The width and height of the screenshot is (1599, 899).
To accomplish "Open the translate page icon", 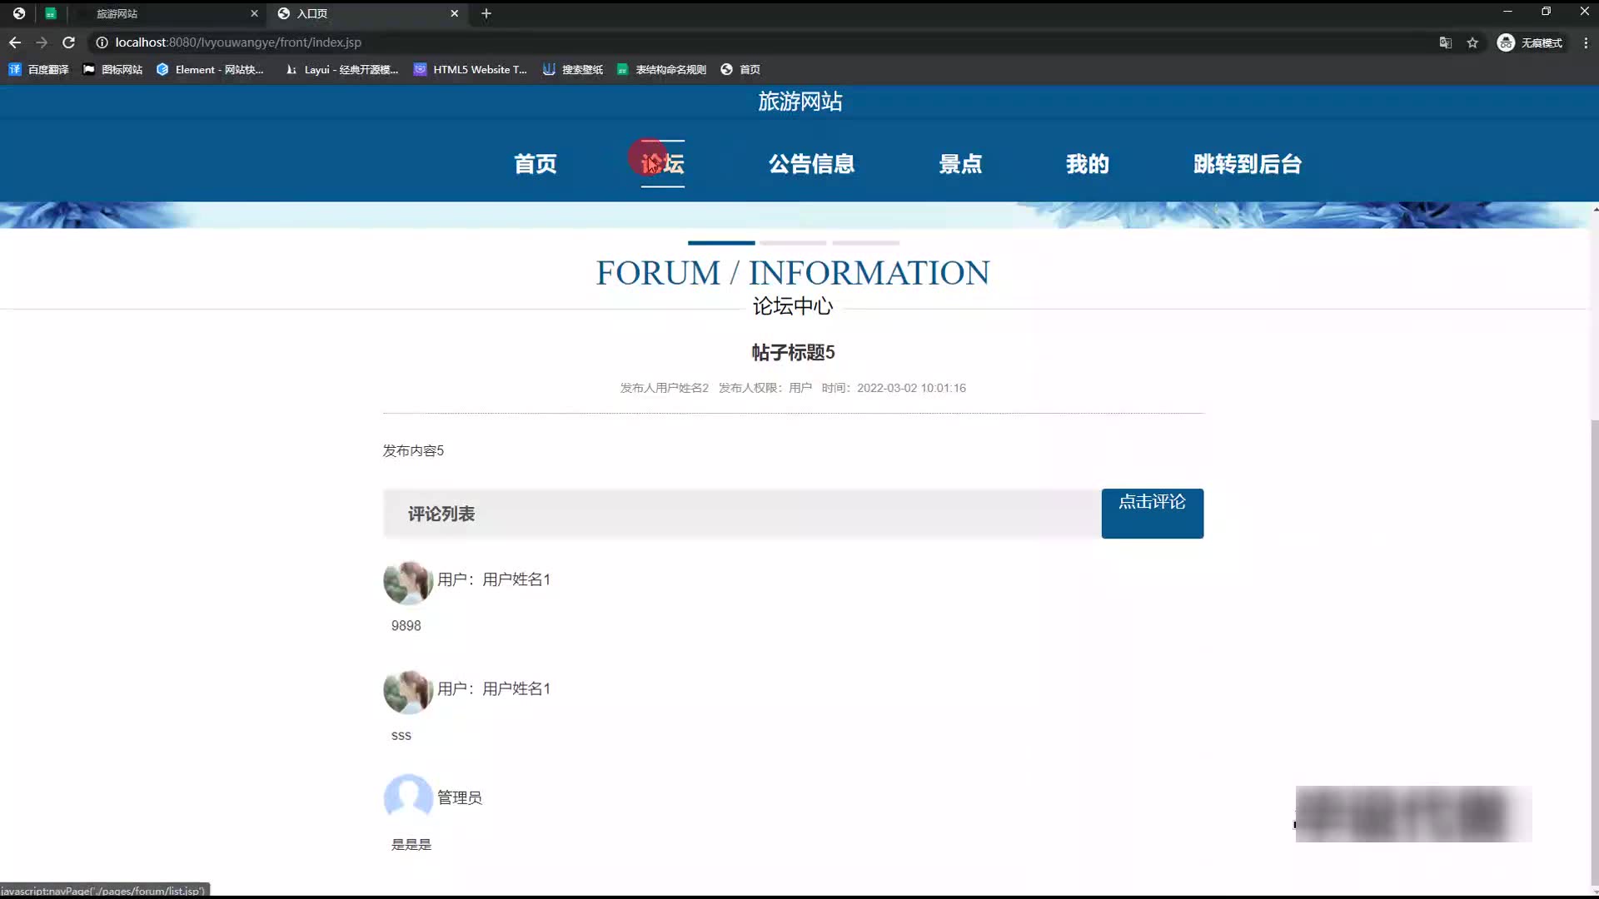I will [1446, 42].
